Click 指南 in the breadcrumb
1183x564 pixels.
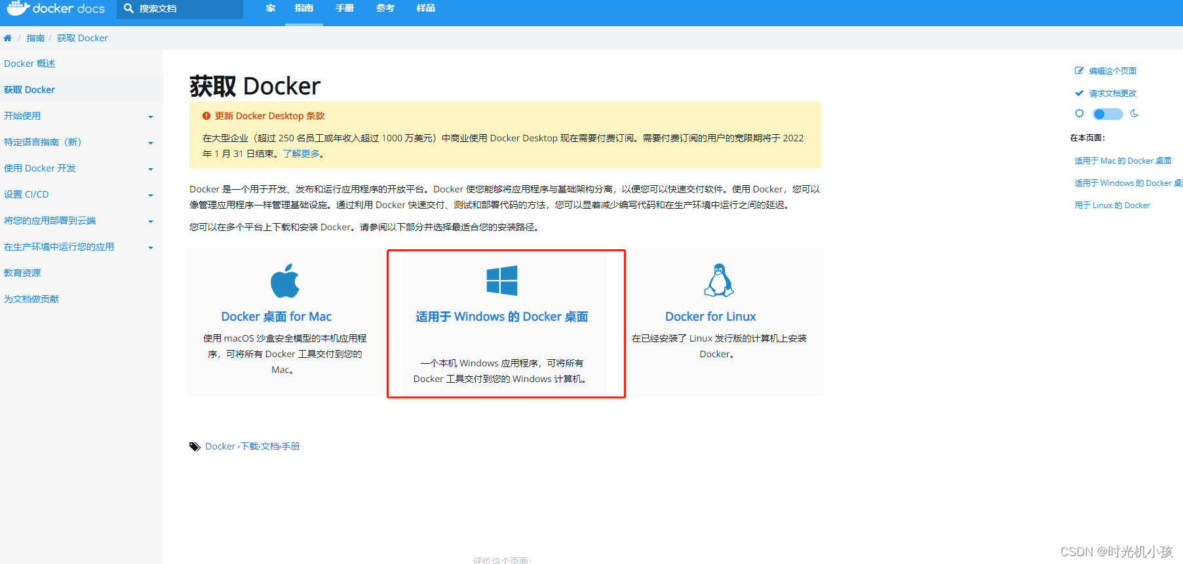click(35, 38)
